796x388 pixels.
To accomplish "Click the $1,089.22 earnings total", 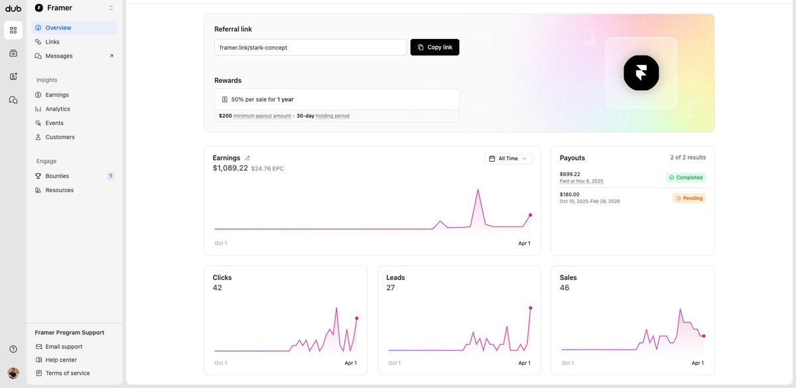I will coord(230,168).
